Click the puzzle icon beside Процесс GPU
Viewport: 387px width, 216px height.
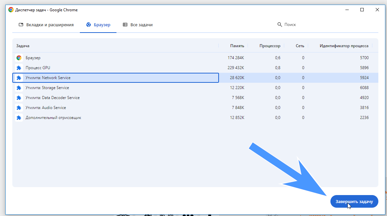[19, 68]
